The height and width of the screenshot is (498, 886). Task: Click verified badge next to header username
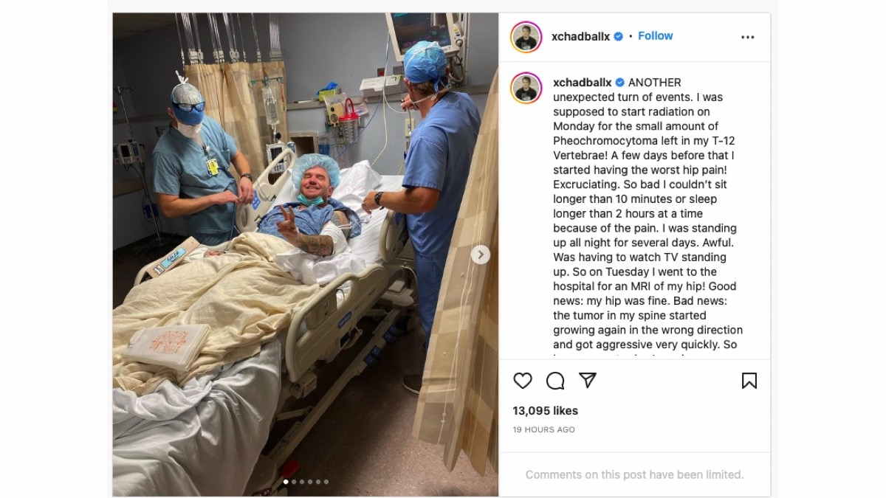click(x=619, y=36)
